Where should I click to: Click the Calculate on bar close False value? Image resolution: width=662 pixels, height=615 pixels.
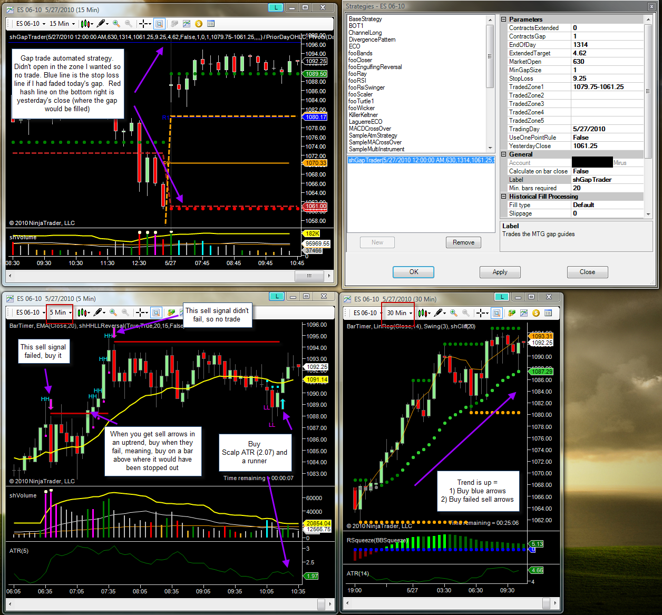(x=607, y=171)
